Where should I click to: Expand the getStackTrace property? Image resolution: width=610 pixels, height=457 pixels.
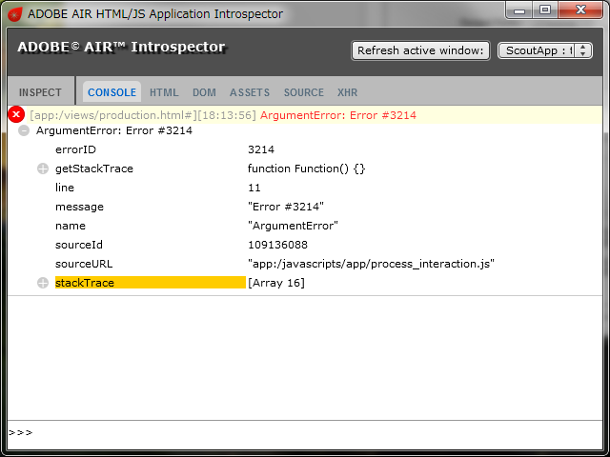pyautogui.click(x=43, y=169)
